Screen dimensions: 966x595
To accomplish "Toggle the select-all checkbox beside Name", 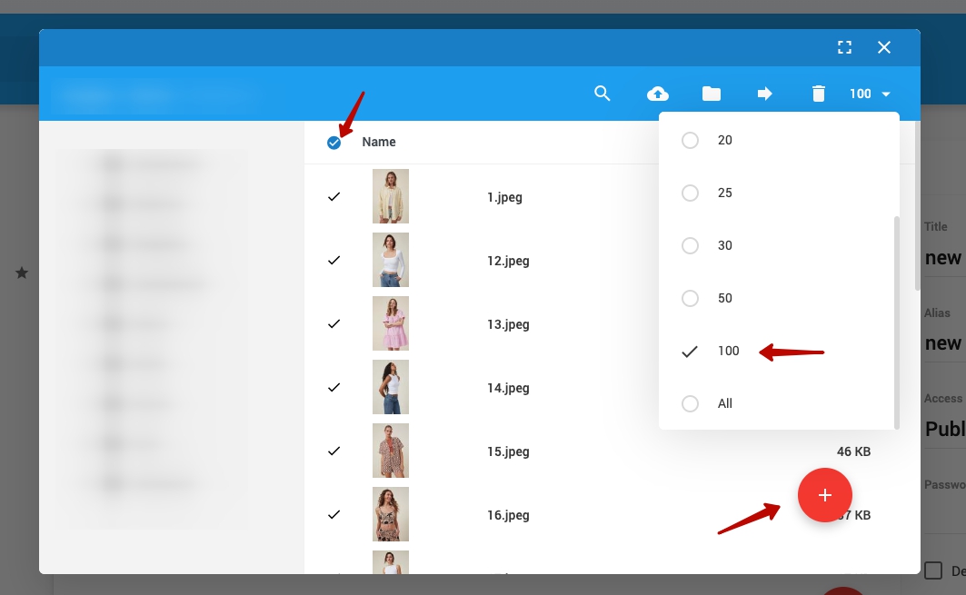I will (334, 143).
